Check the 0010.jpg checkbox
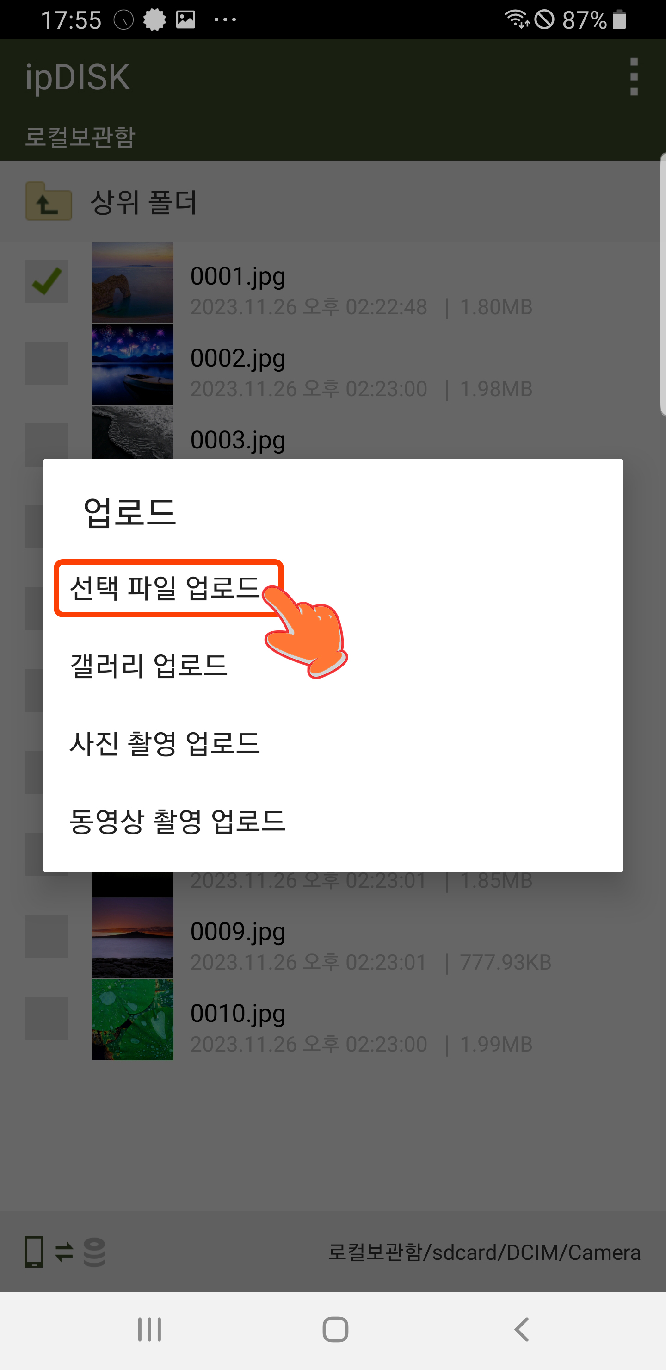The height and width of the screenshot is (1370, 666). click(x=46, y=1018)
